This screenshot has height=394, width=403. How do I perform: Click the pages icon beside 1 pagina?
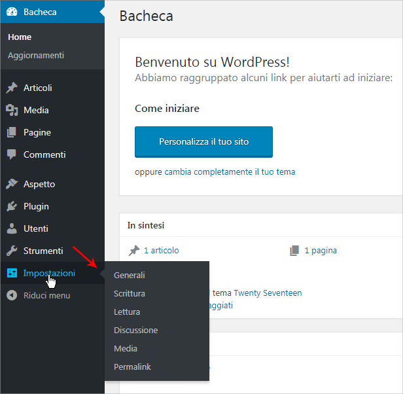(294, 251)
